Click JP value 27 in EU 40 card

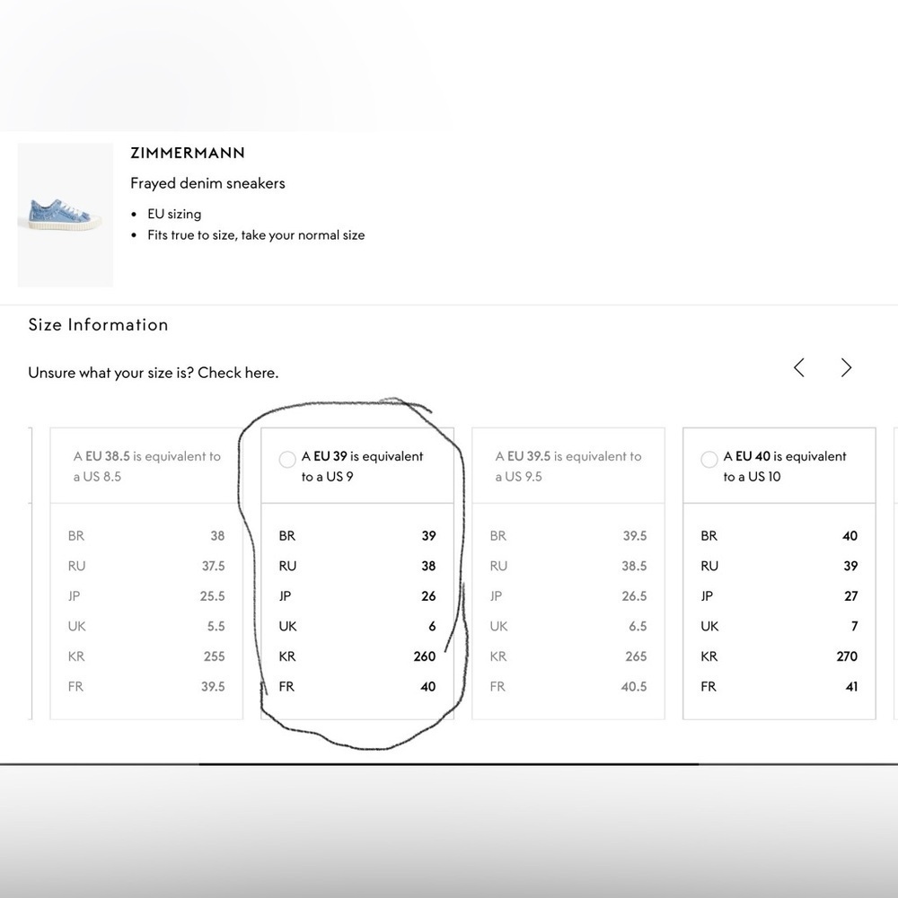[x=851, y=596]
